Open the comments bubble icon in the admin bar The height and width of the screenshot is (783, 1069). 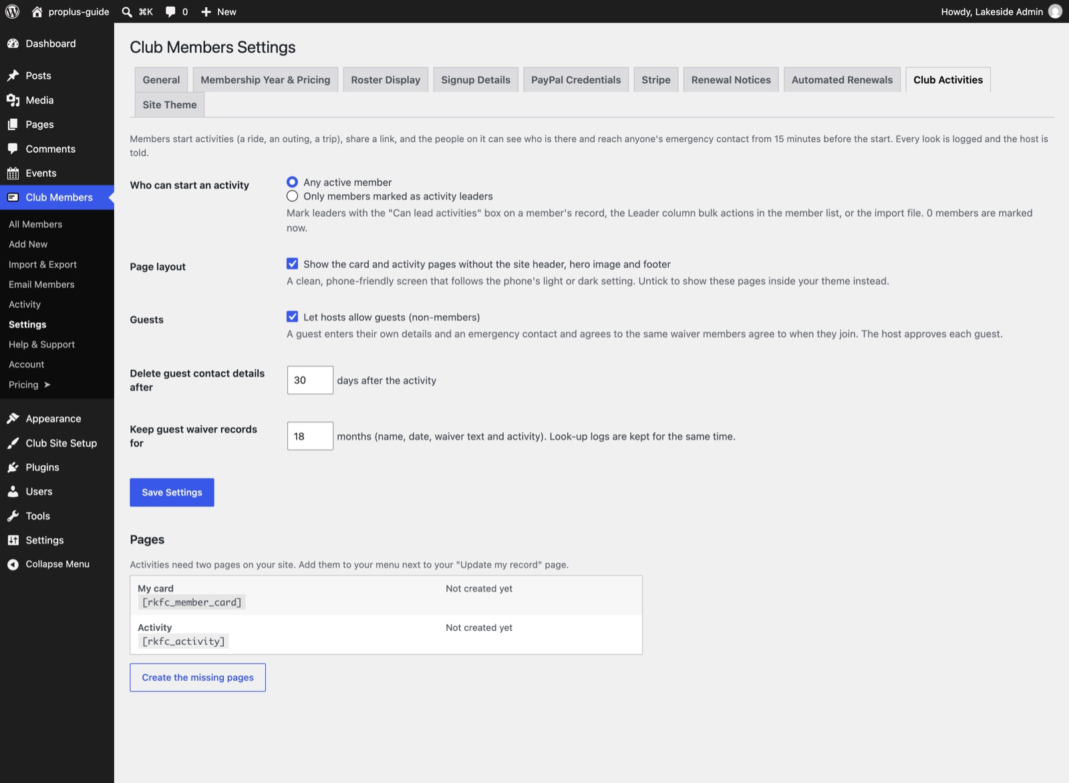click(x=170, y=11)
